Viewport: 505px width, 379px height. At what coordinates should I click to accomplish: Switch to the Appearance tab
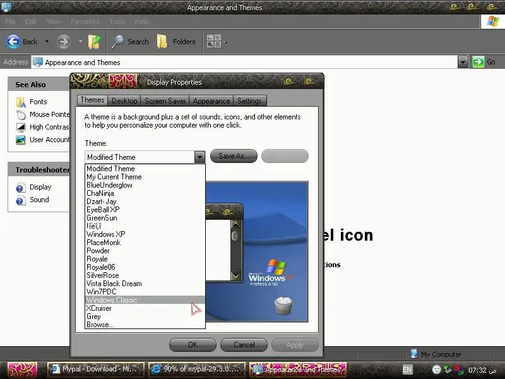211,101
